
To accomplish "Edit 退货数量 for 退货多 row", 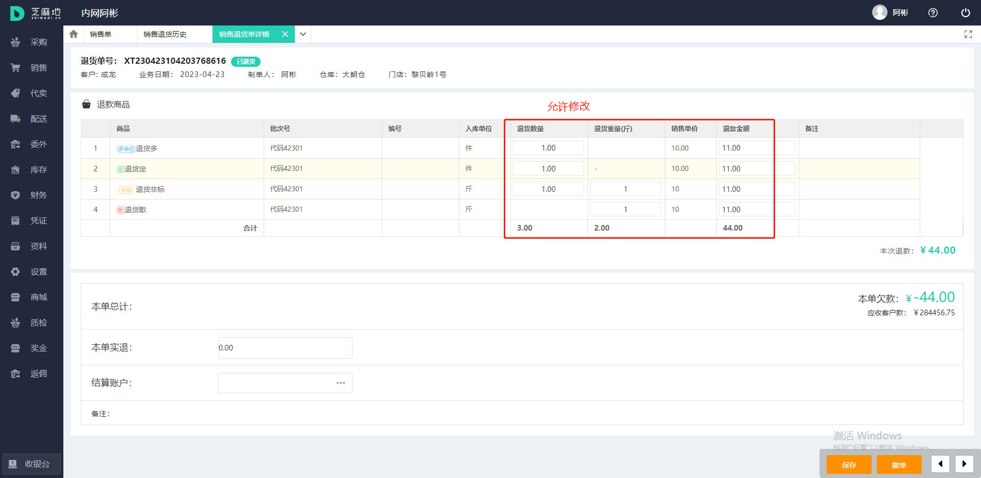I will (548, 148).
